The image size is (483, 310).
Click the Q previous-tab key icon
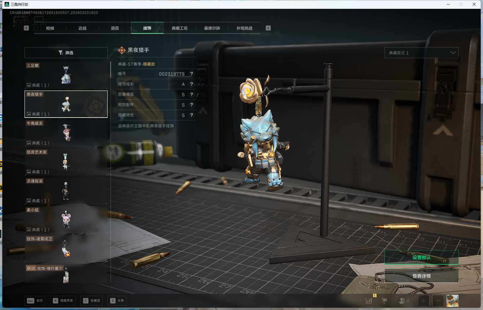coord(26,28)
